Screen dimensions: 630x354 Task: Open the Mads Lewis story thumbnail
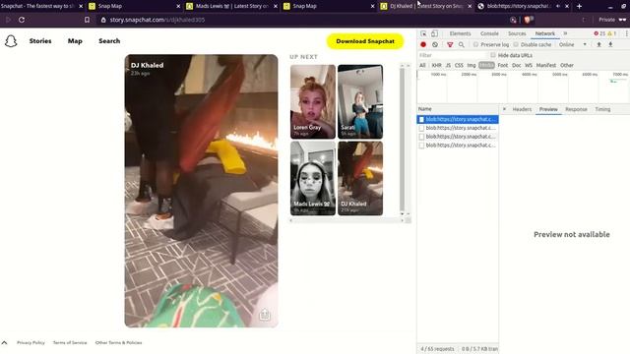pyautogui.click(x=313, y=178)
